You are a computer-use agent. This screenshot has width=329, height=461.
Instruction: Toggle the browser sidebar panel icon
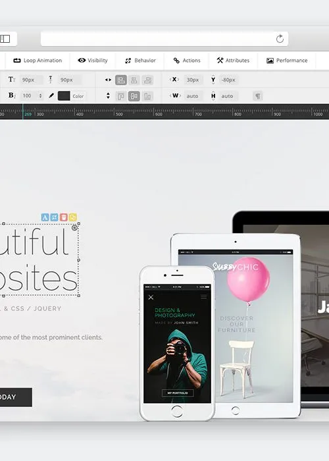(x=5, y=39)
